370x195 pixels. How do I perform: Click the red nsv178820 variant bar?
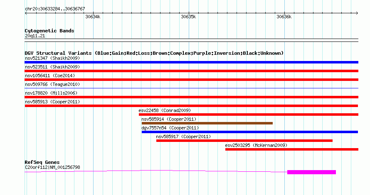click(191, 97)
